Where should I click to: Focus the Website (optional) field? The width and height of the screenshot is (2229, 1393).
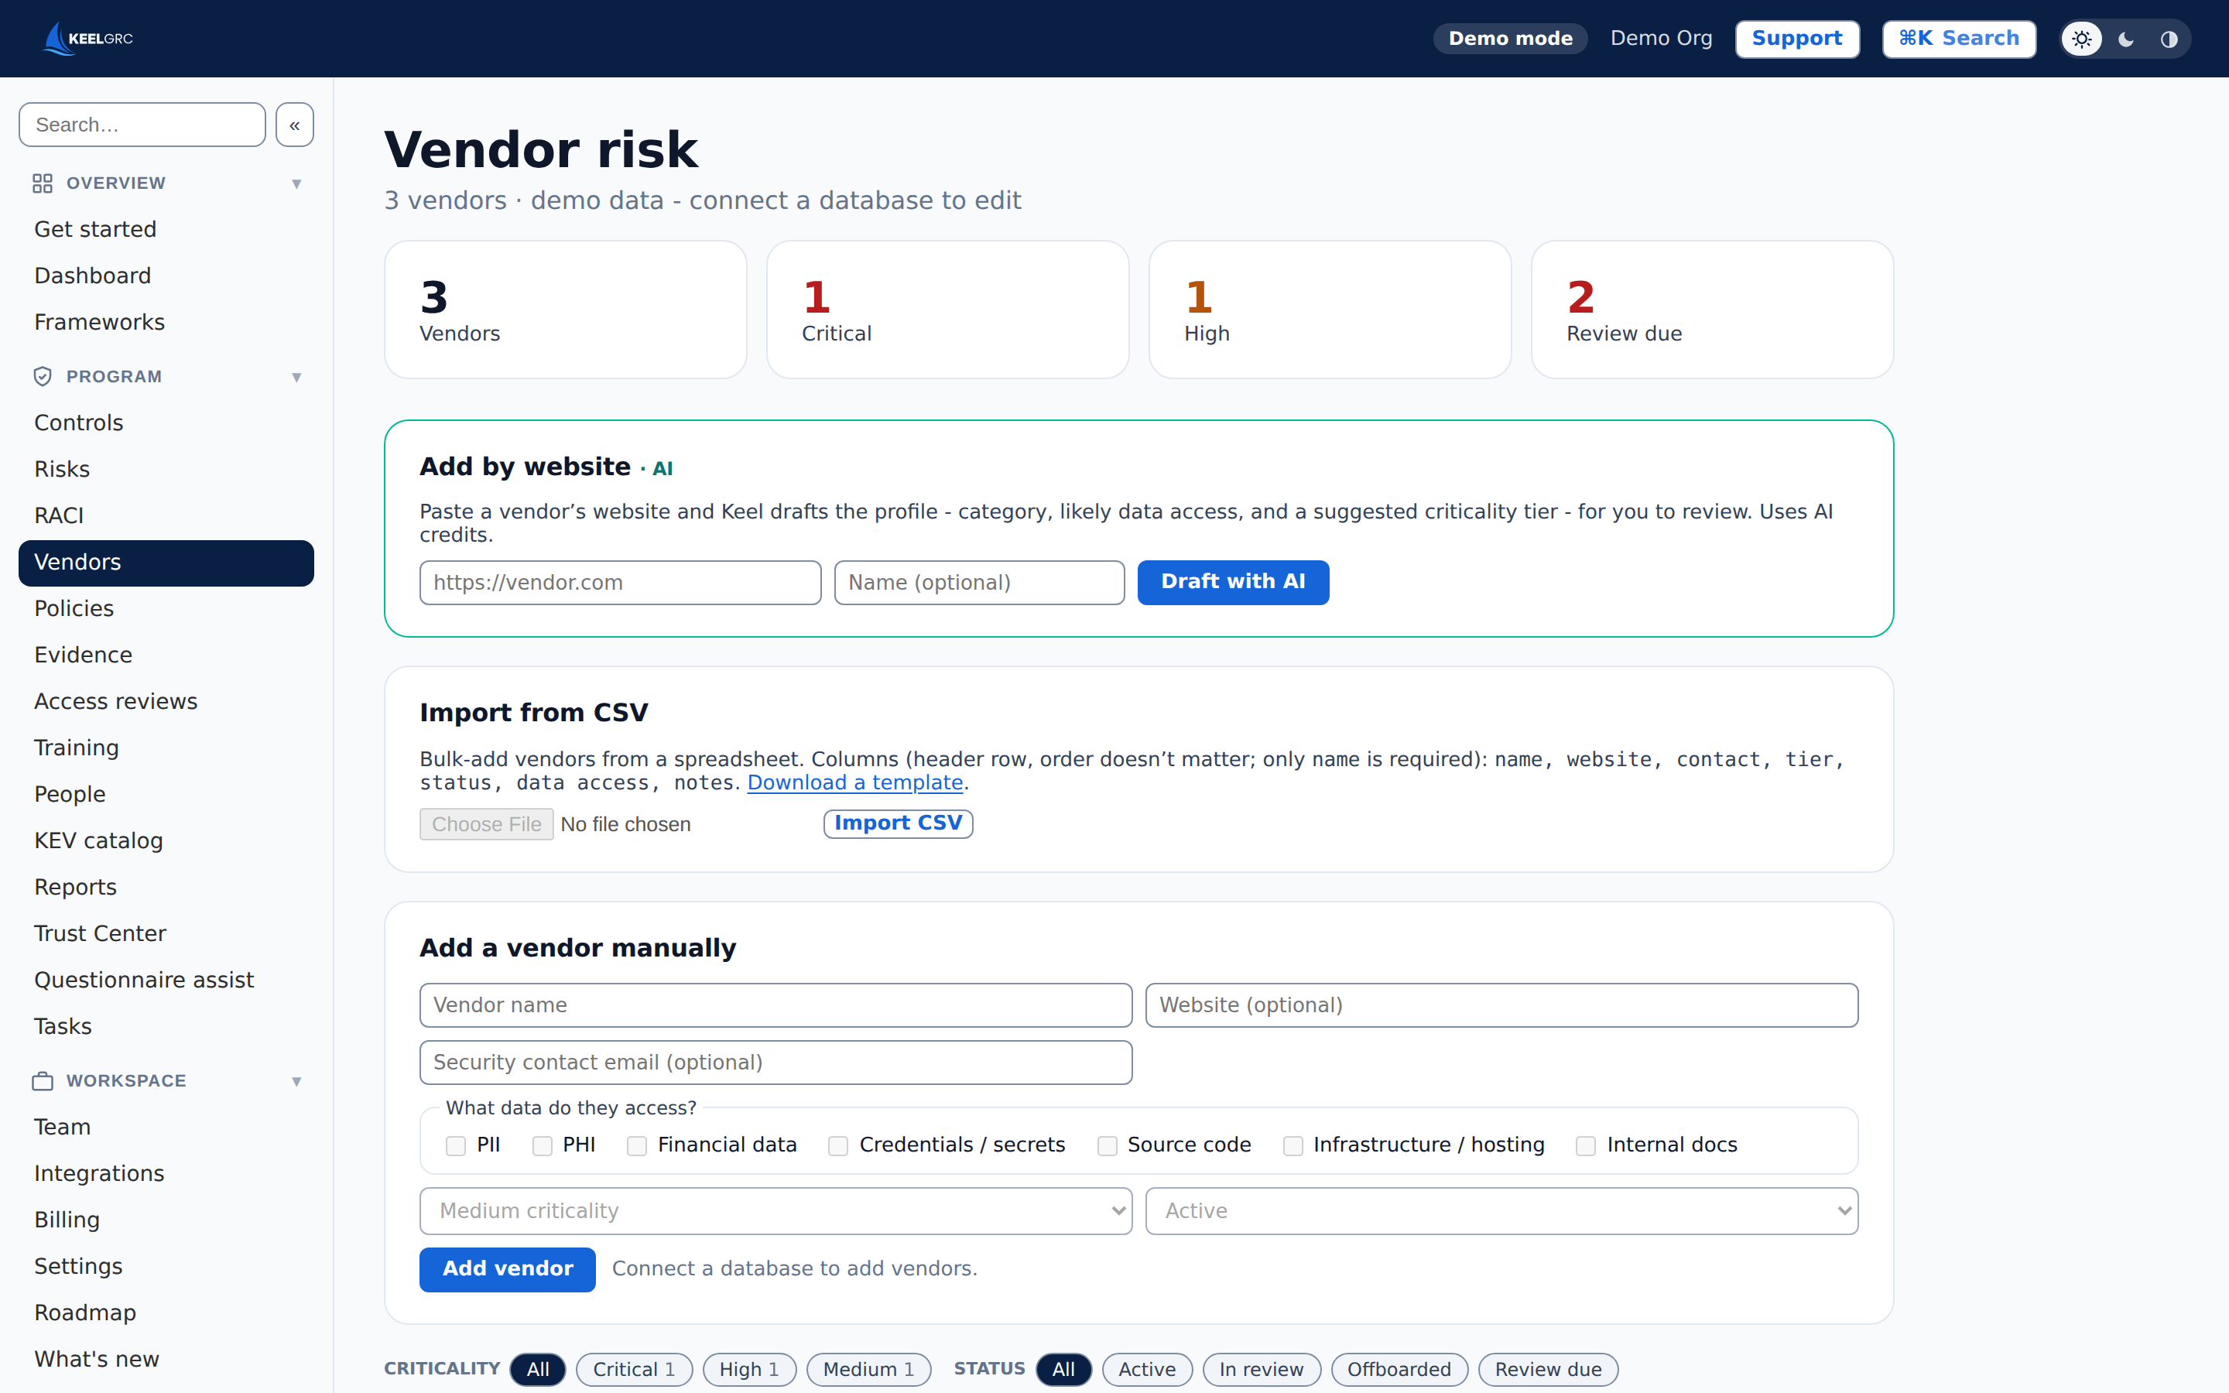1501,1005
